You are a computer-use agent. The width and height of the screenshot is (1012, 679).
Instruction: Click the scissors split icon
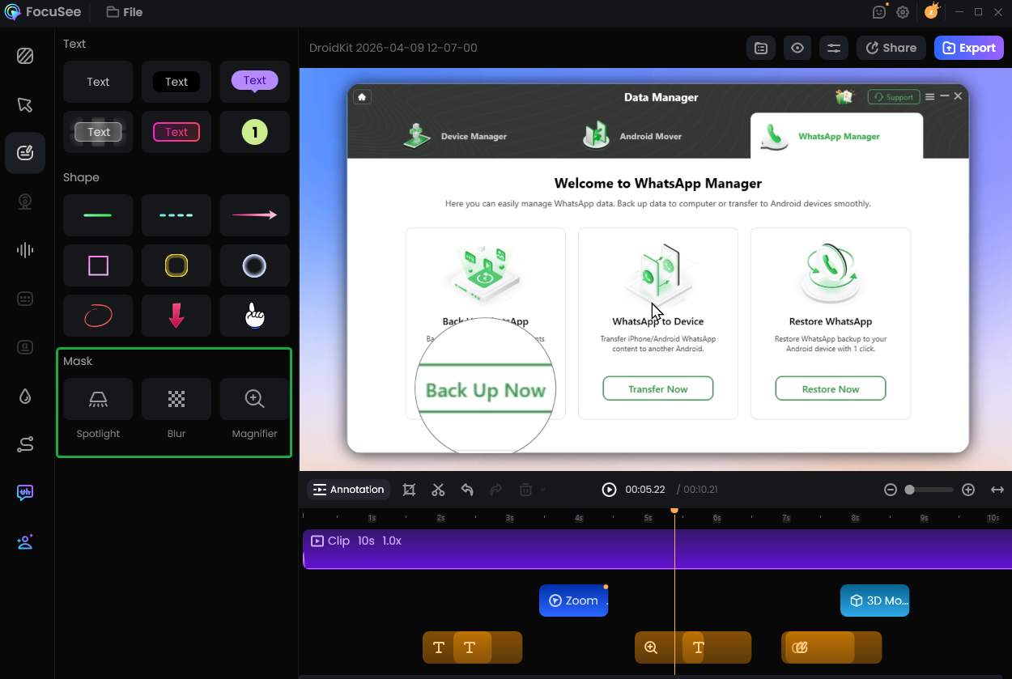tap(438, 490)
